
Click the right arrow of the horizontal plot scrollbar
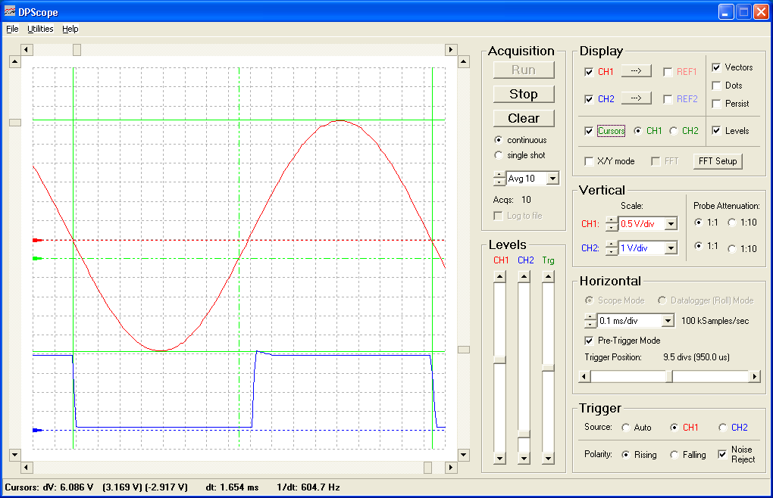click(450, 48)
